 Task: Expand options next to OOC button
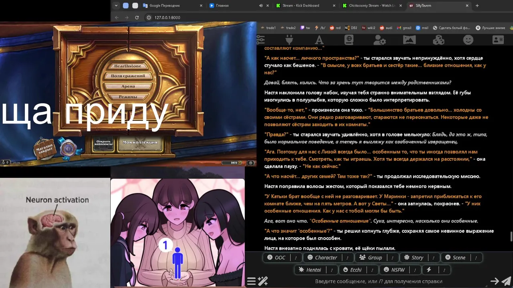(296, 258)
